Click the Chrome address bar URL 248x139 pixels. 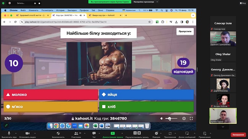pos(66,22)
